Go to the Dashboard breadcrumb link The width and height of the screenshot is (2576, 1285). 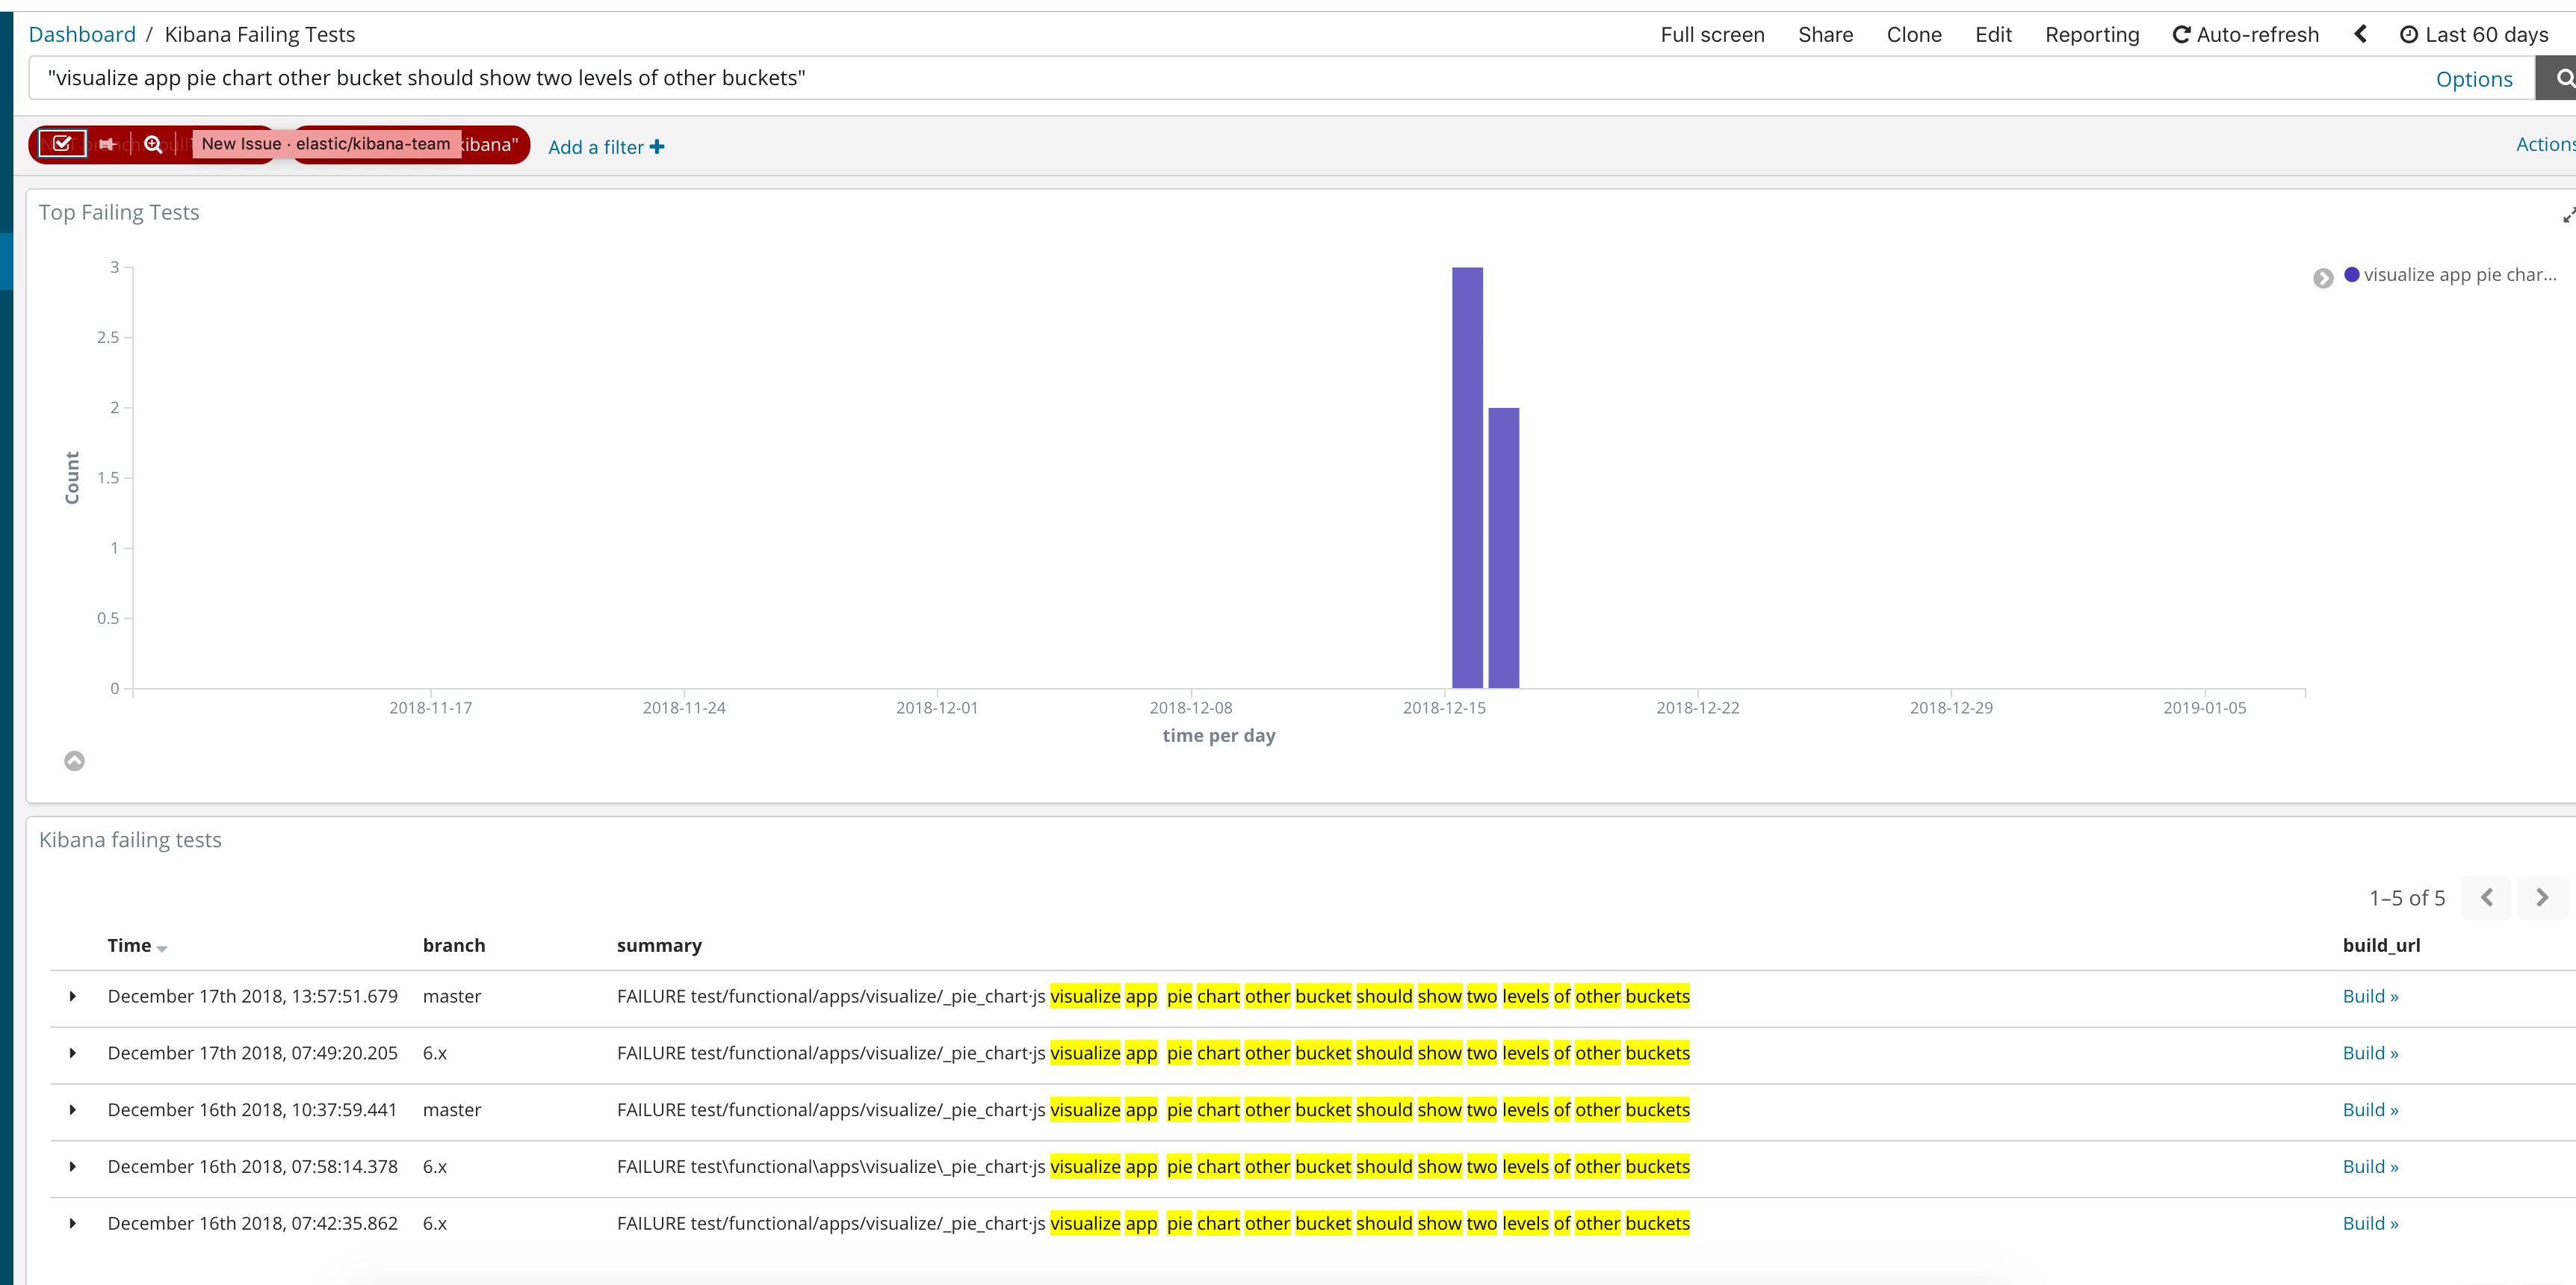[x=82, y=34]
